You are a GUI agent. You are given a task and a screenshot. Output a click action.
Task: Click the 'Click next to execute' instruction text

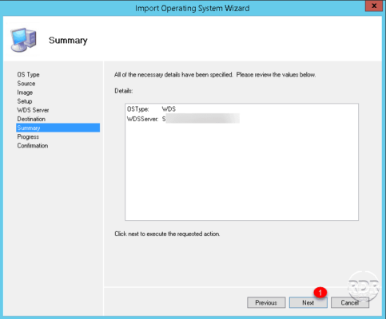point(167,234)
